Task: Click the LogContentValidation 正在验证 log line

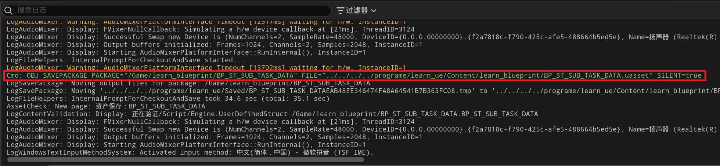Action: (x=272, y=114)
